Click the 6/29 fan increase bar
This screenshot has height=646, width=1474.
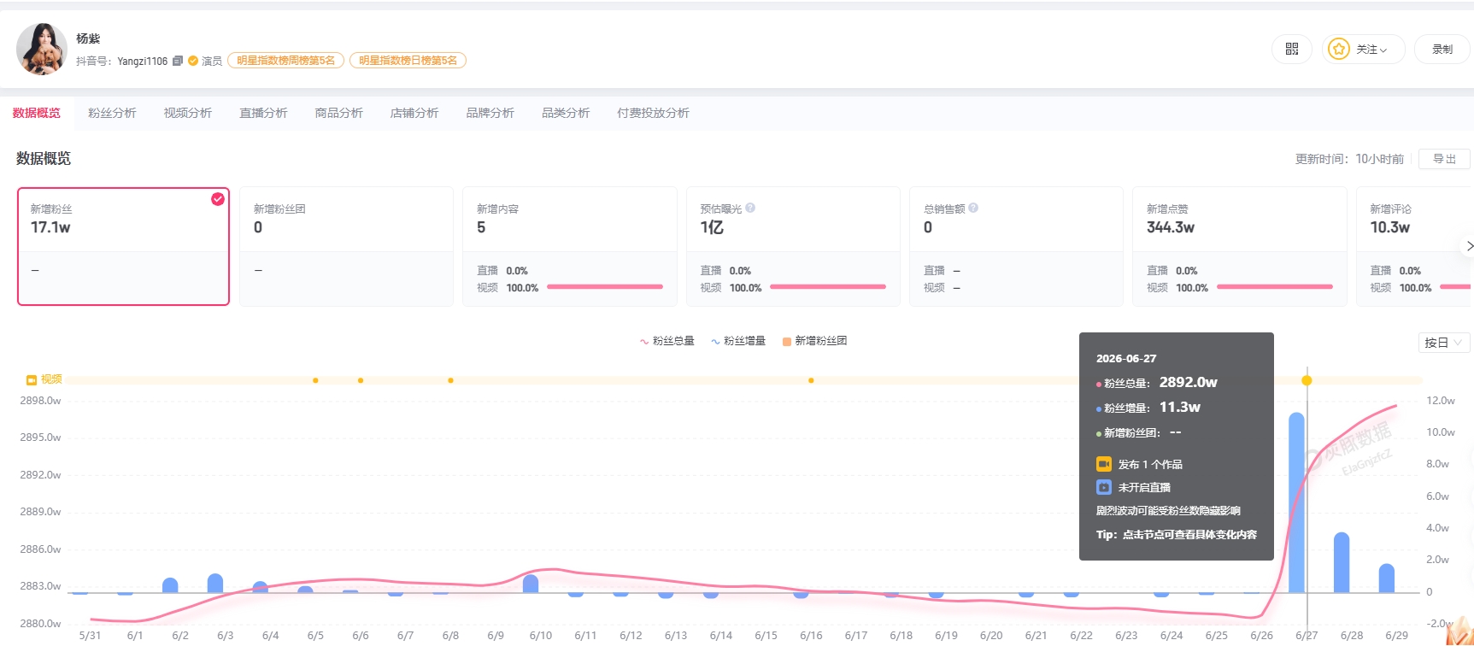tap(1387, 578)
